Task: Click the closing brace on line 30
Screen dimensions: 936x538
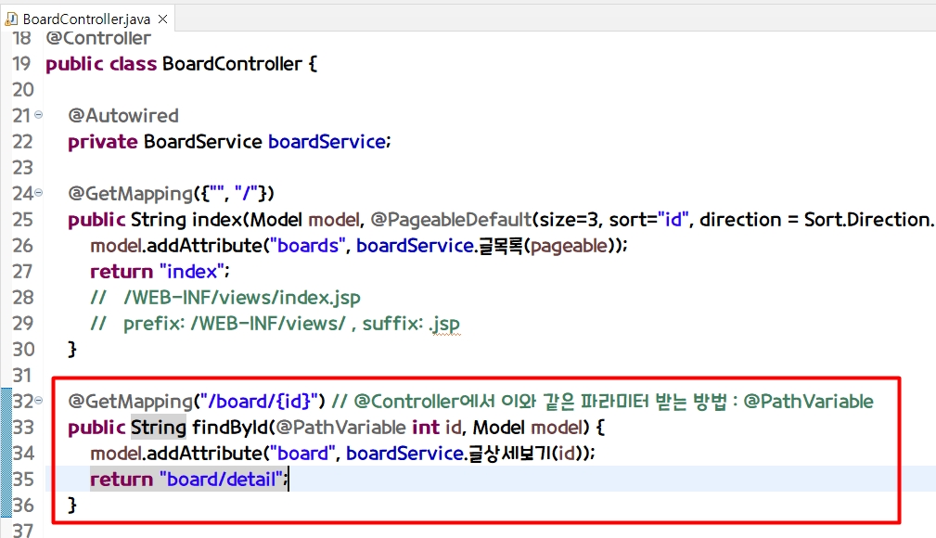Action: [x=72, y=350]
